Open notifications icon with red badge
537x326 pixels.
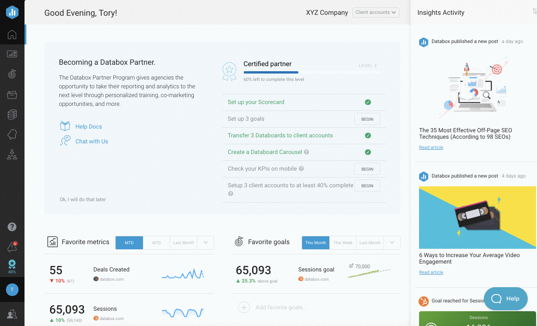point(12,247)
